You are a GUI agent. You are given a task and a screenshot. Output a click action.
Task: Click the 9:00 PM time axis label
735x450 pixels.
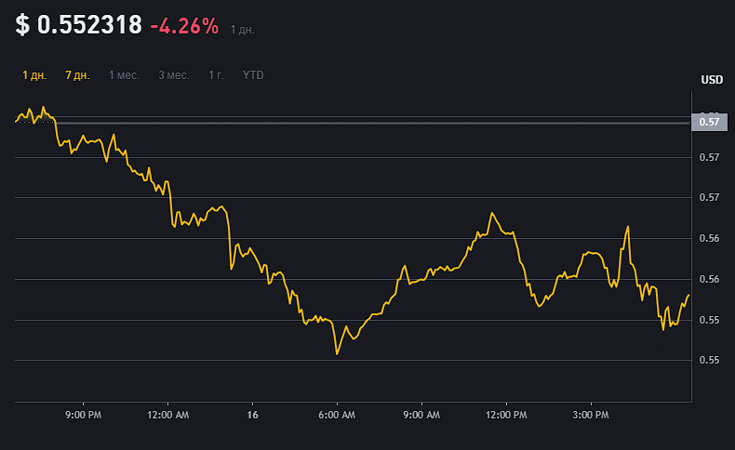(82, 415)
